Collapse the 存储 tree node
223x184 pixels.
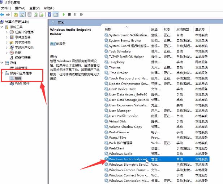coord(2,63)
